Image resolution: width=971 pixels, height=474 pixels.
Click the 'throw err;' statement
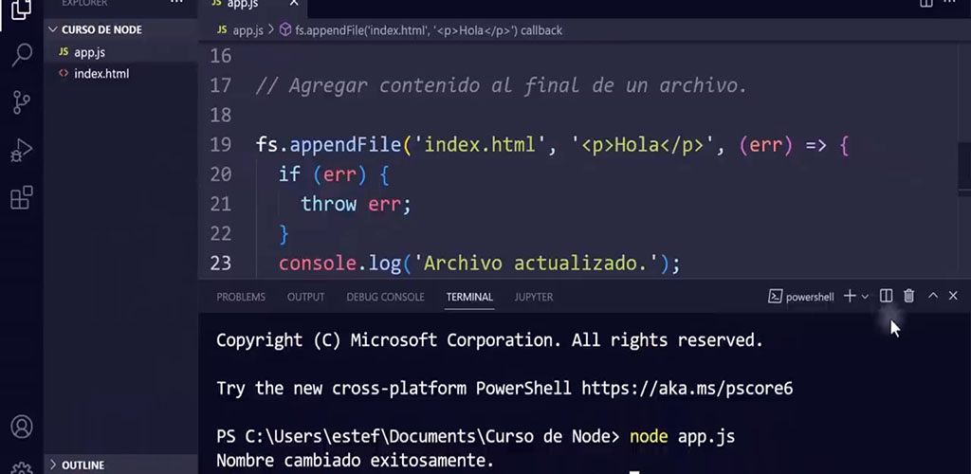(x=357, y=204)
